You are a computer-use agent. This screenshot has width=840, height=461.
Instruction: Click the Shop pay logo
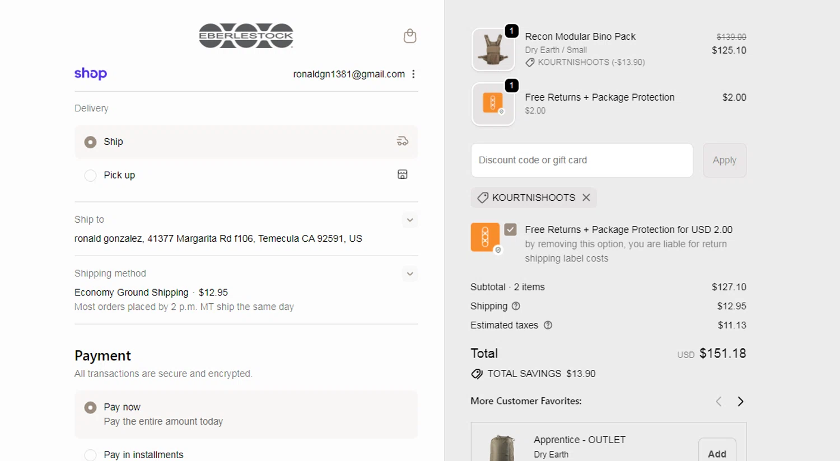(91, 74)
